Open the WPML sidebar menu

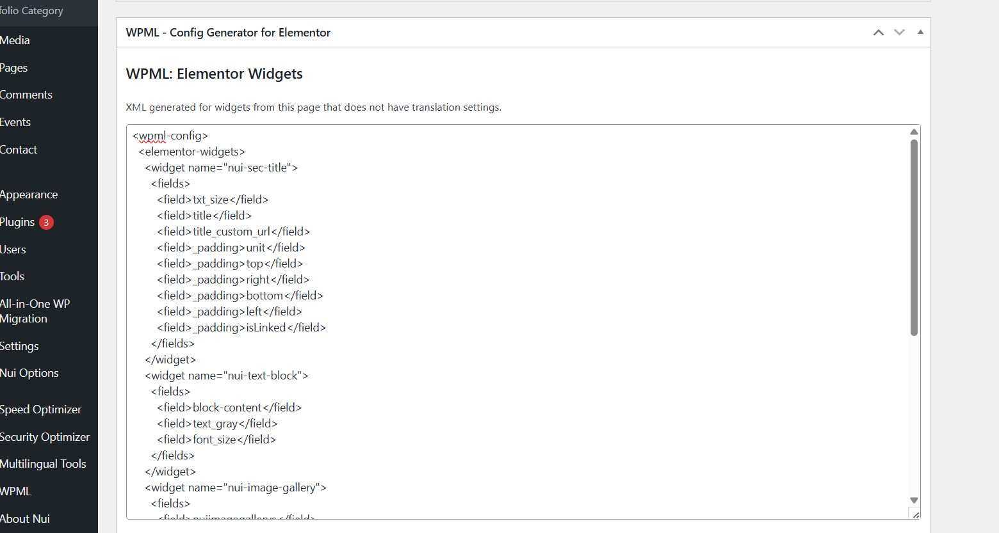(x=15, y=491)
